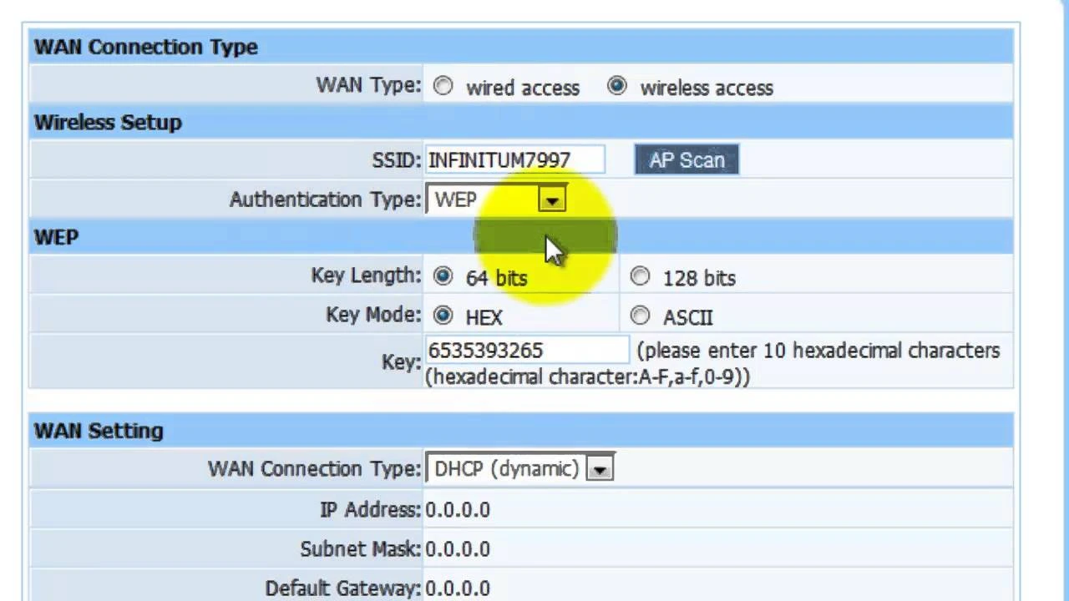This screenshot has width=1069, height=601.
Task: Open the DHCP (dynamic) selector arrow
Action: pos(600,468)
